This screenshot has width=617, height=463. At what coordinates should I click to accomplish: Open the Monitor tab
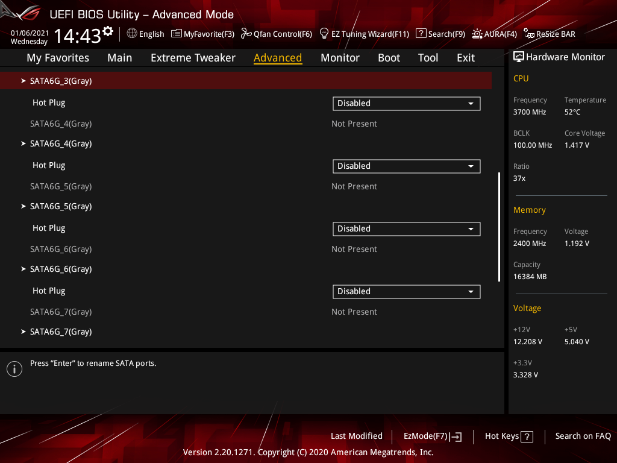coord(340,58)
